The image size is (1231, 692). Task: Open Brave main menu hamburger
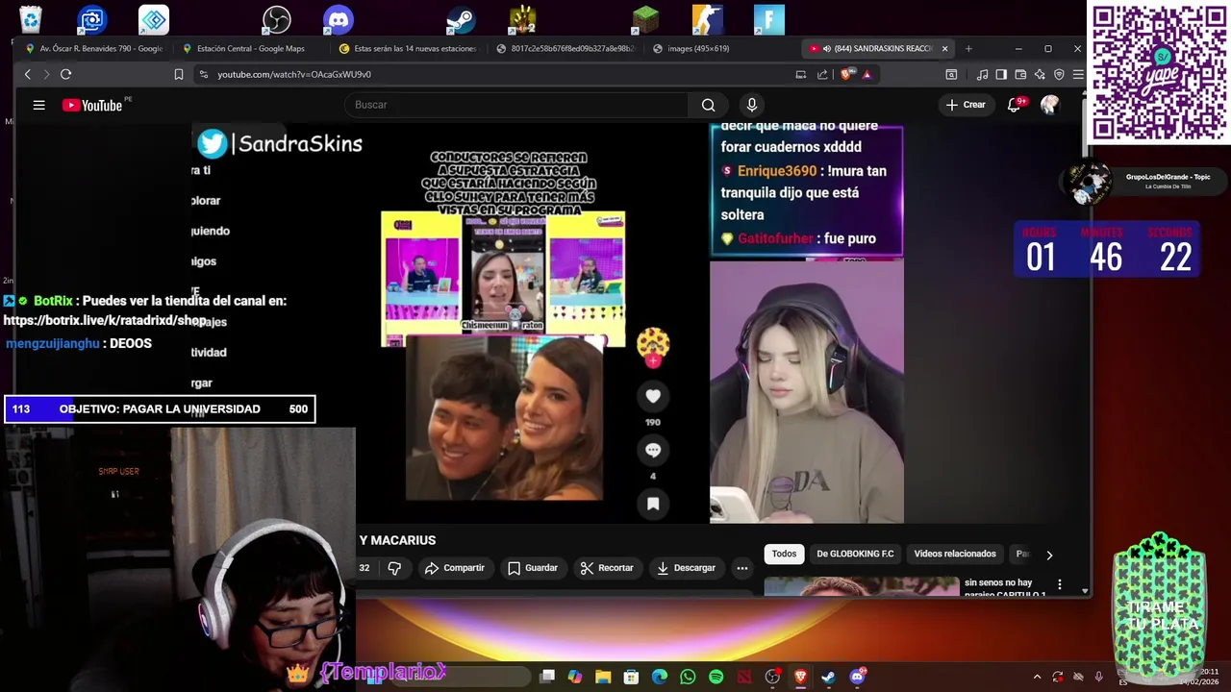(x=1078, y=74)
